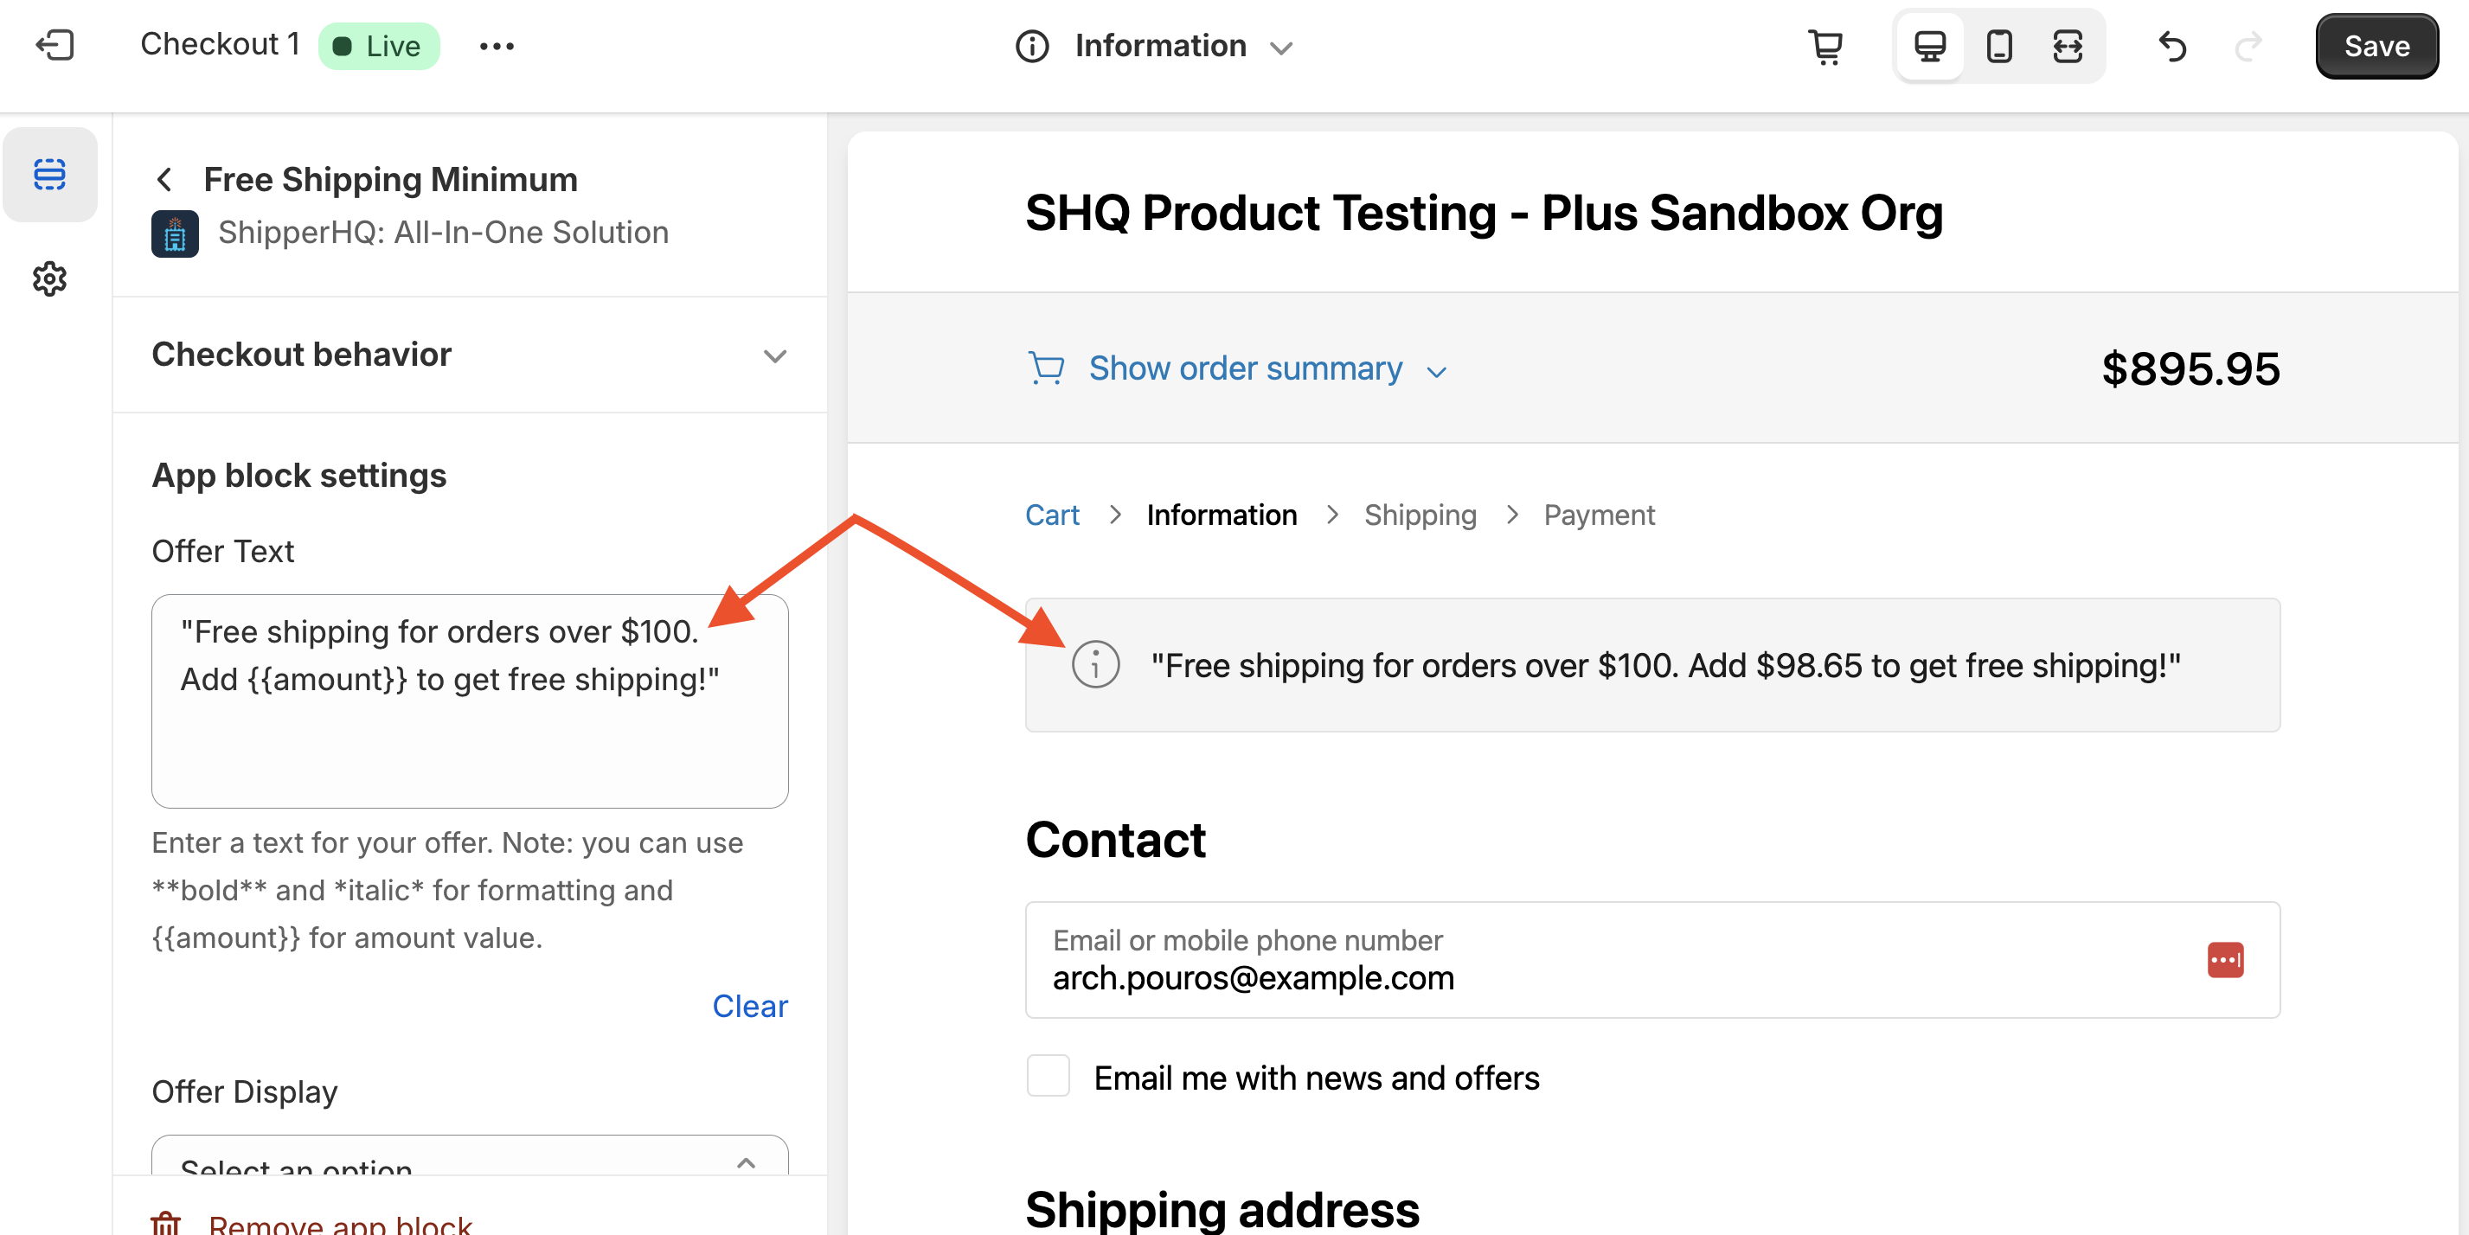
Task: Click the undo arrow icon
Action: [2172, 46]
